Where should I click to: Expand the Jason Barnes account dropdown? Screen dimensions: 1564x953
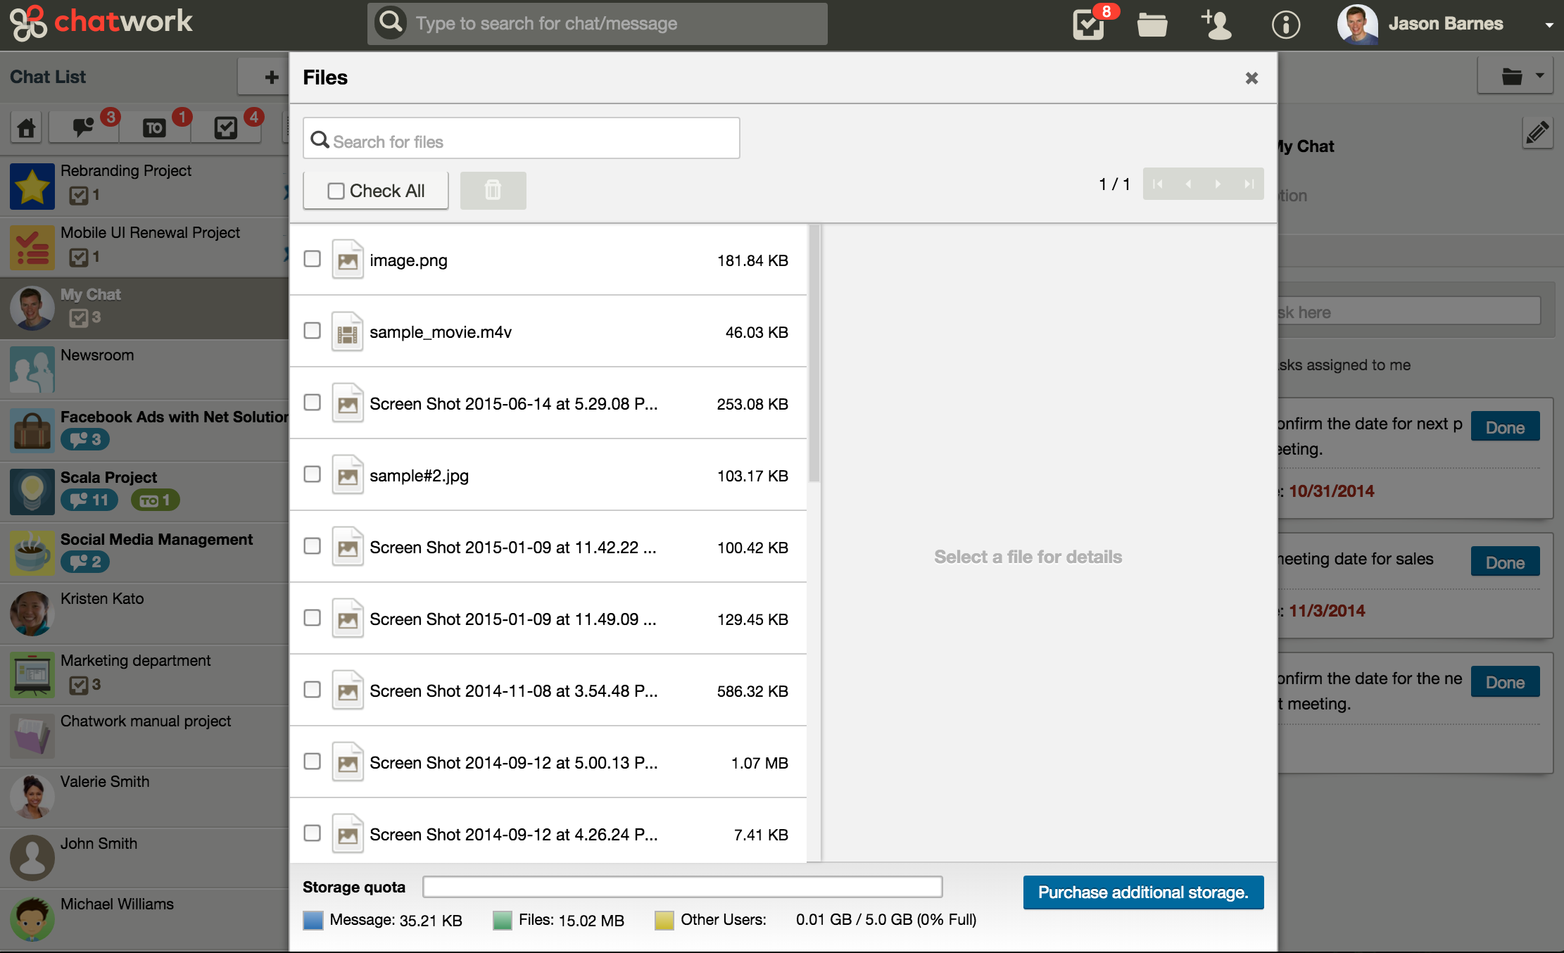click(1549, 25)
